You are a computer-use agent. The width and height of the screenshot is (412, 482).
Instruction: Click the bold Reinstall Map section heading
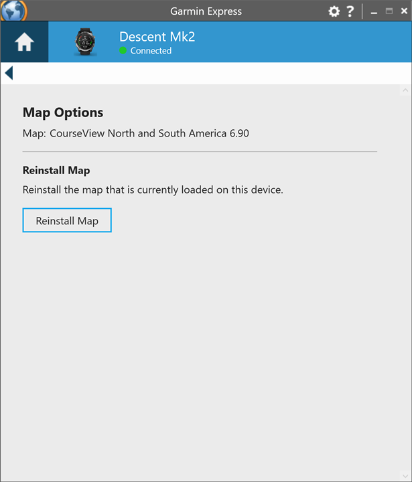click(x=56, y=170)
